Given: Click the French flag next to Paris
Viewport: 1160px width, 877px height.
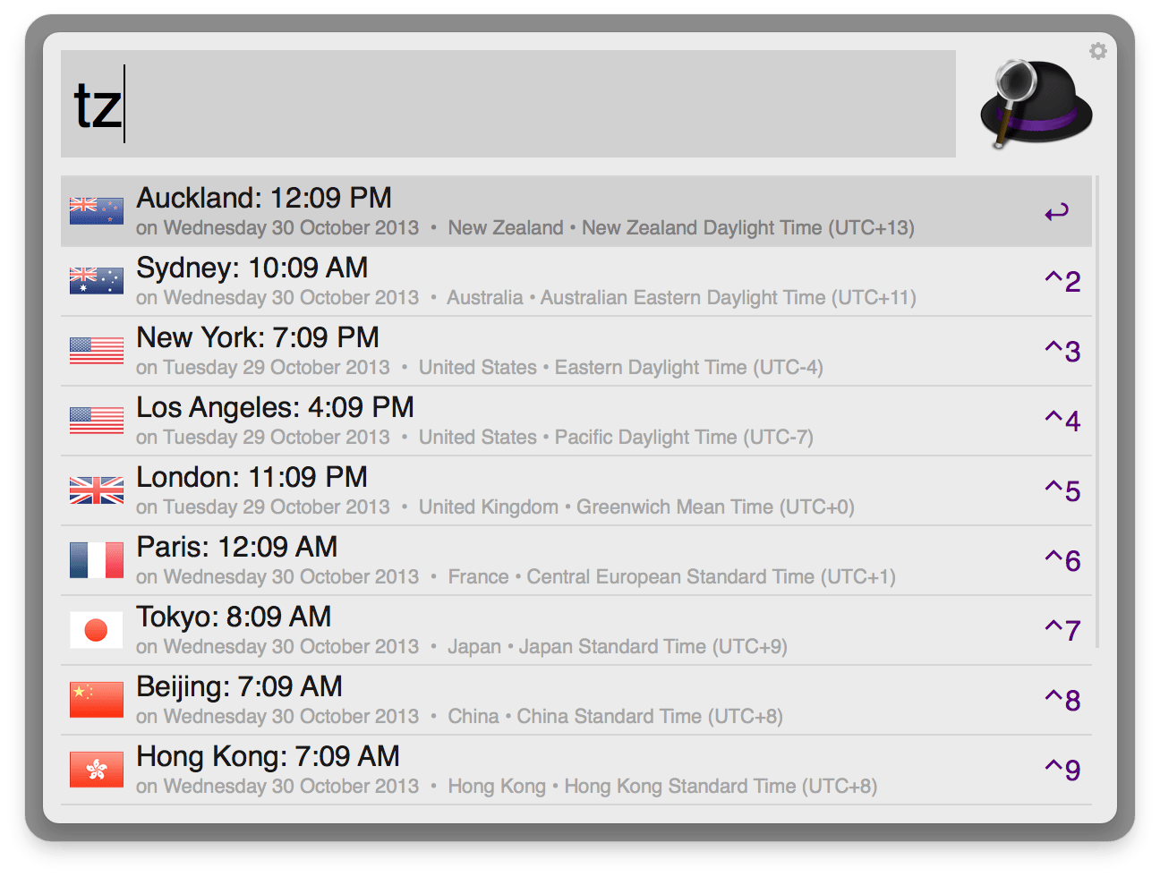Looking at the screenshot, I should click(x=96, y=560).
